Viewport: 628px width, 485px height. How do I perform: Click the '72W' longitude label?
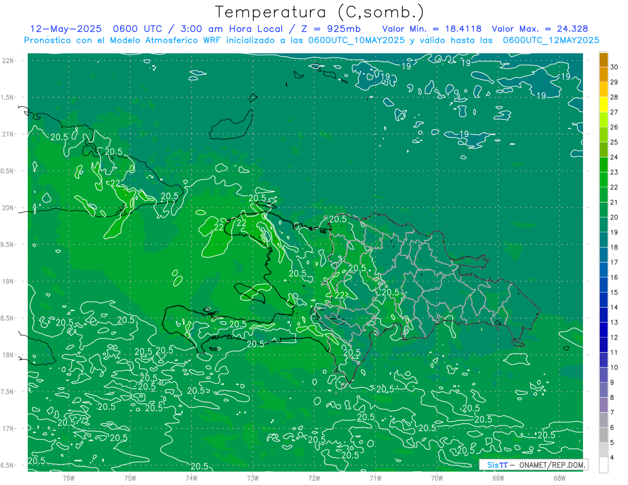(314, 478)
